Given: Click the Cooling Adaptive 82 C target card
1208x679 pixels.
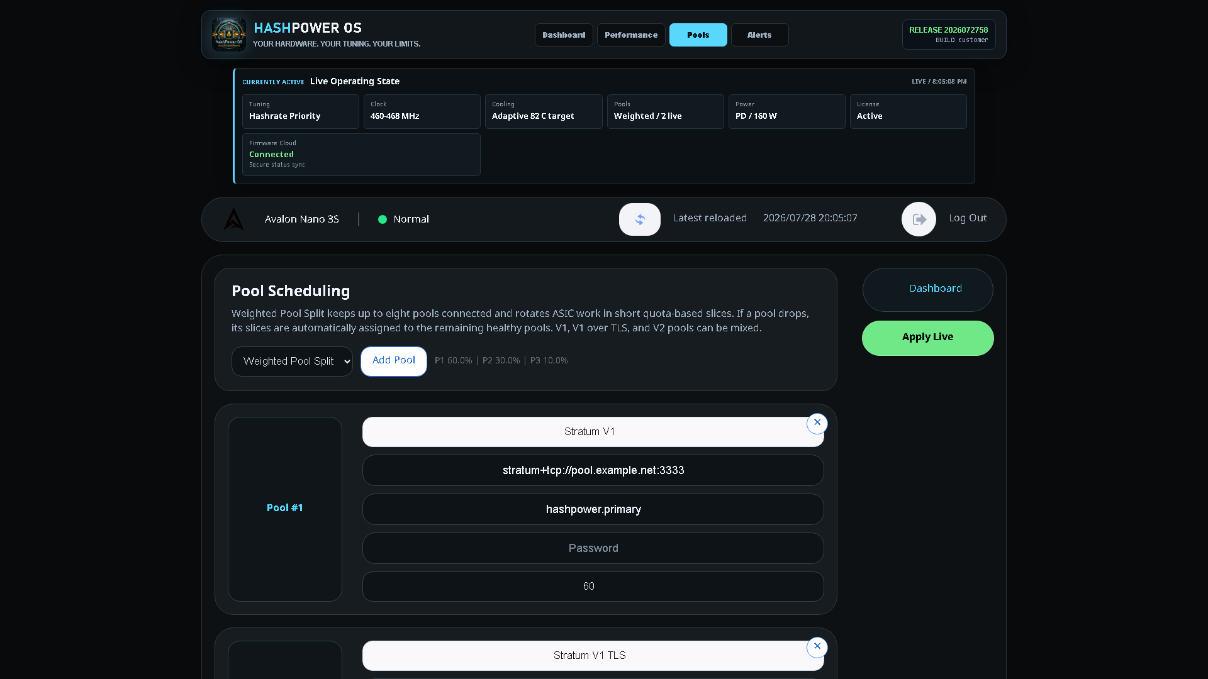Looking at the screenshot, I should [x=544, y=111].
